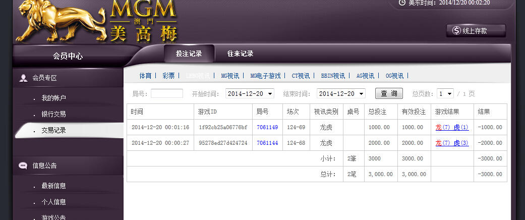Click the clock icon beside 美东时间
The height and width of the screenshot is (220, 525).
pos(402,3)
